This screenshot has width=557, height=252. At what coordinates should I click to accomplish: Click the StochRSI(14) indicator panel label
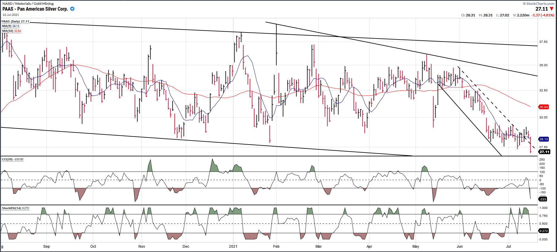tap(15, 208)
